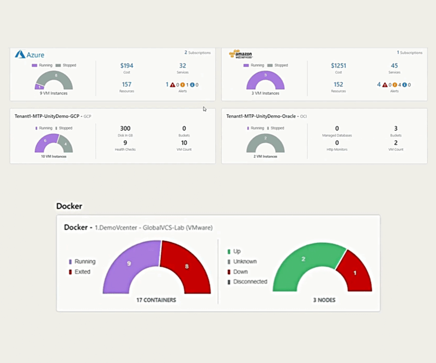Click the AWS blue info alert icon

click(x=405, y=85)
